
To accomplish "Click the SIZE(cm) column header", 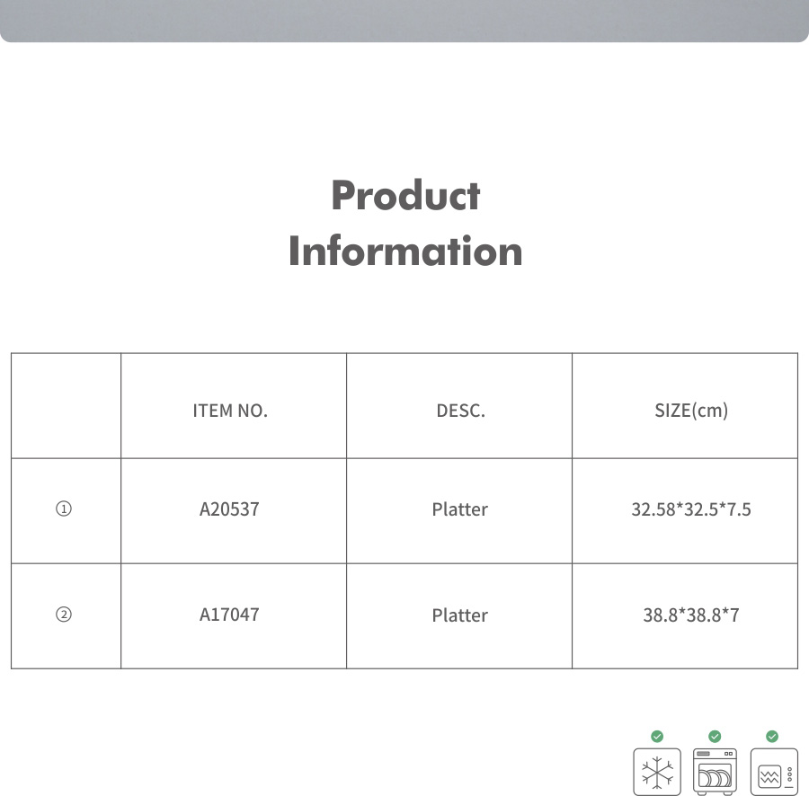I will point(691,411).
